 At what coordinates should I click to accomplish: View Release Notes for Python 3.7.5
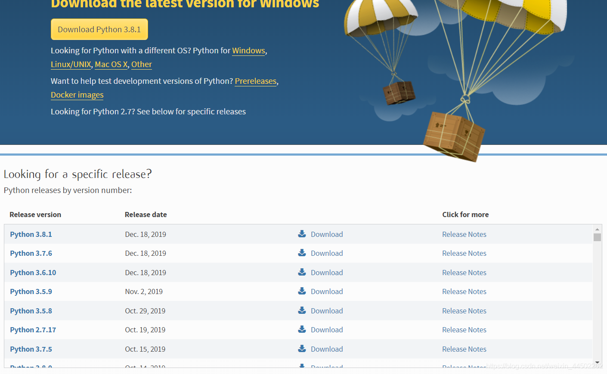464,349
